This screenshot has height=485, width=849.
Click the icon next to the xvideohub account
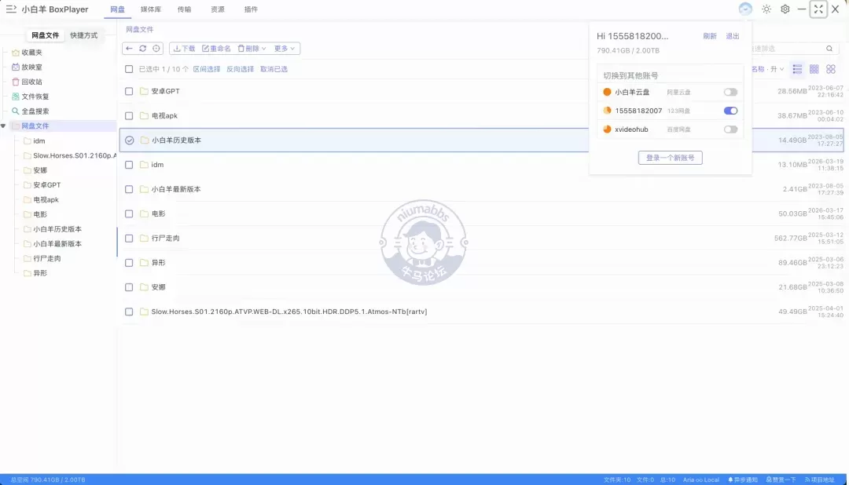pyautogui.click(x=607, y=129)
